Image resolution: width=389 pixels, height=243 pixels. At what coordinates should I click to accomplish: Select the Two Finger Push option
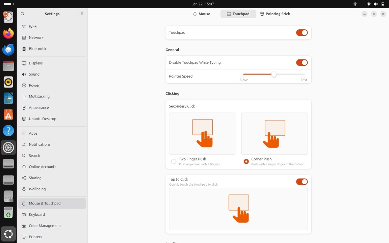click(x=174, y=161)
